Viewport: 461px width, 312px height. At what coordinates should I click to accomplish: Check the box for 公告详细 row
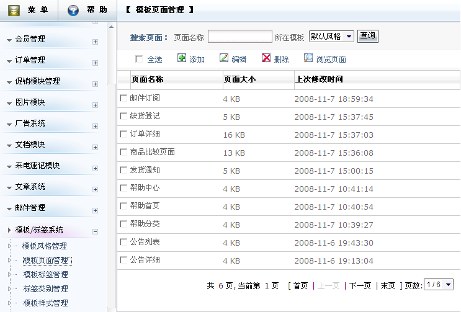point(123,260)
